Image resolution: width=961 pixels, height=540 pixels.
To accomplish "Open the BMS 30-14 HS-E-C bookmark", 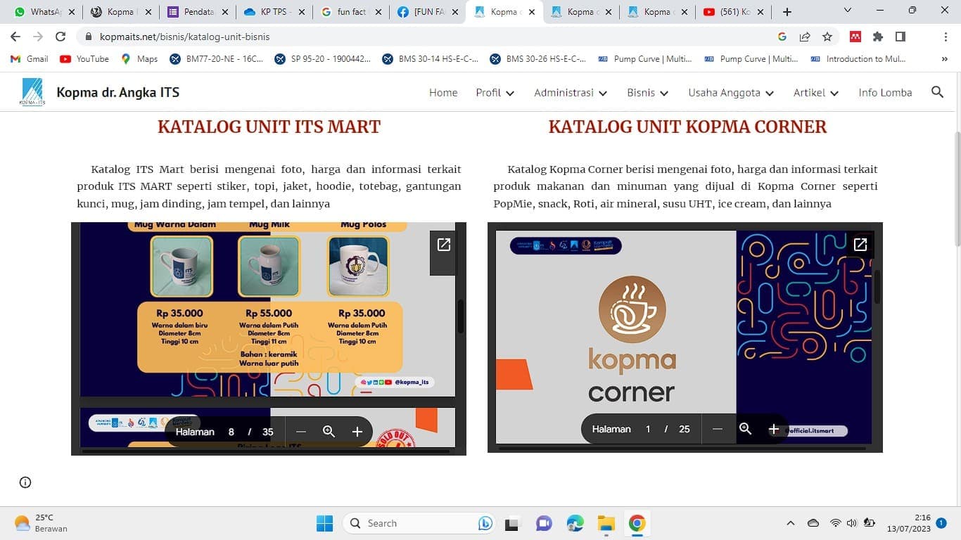I will click(430, 59).
